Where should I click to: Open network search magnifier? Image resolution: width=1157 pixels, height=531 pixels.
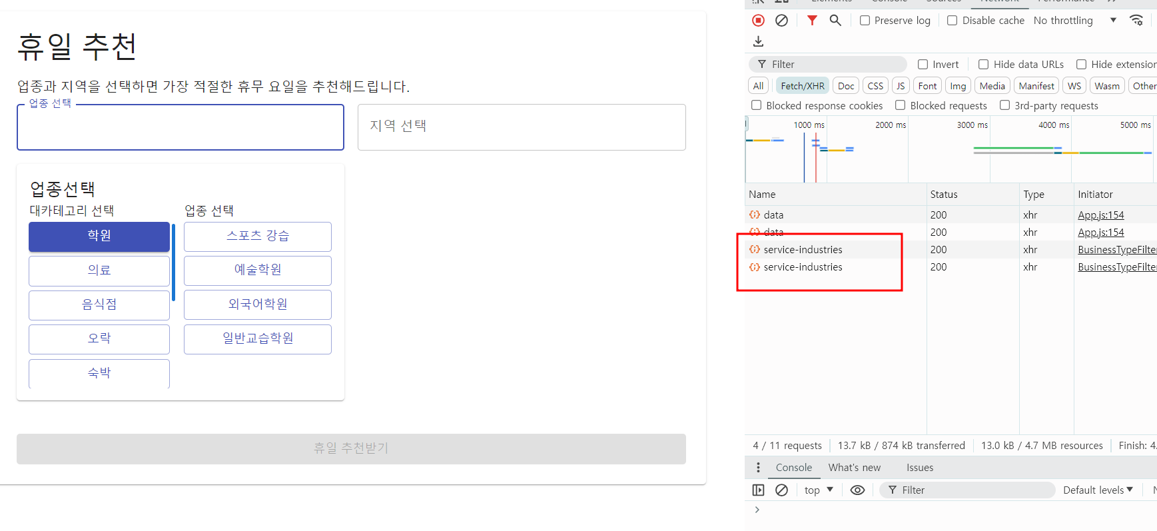pyautogui.click(x=835, y=21)
